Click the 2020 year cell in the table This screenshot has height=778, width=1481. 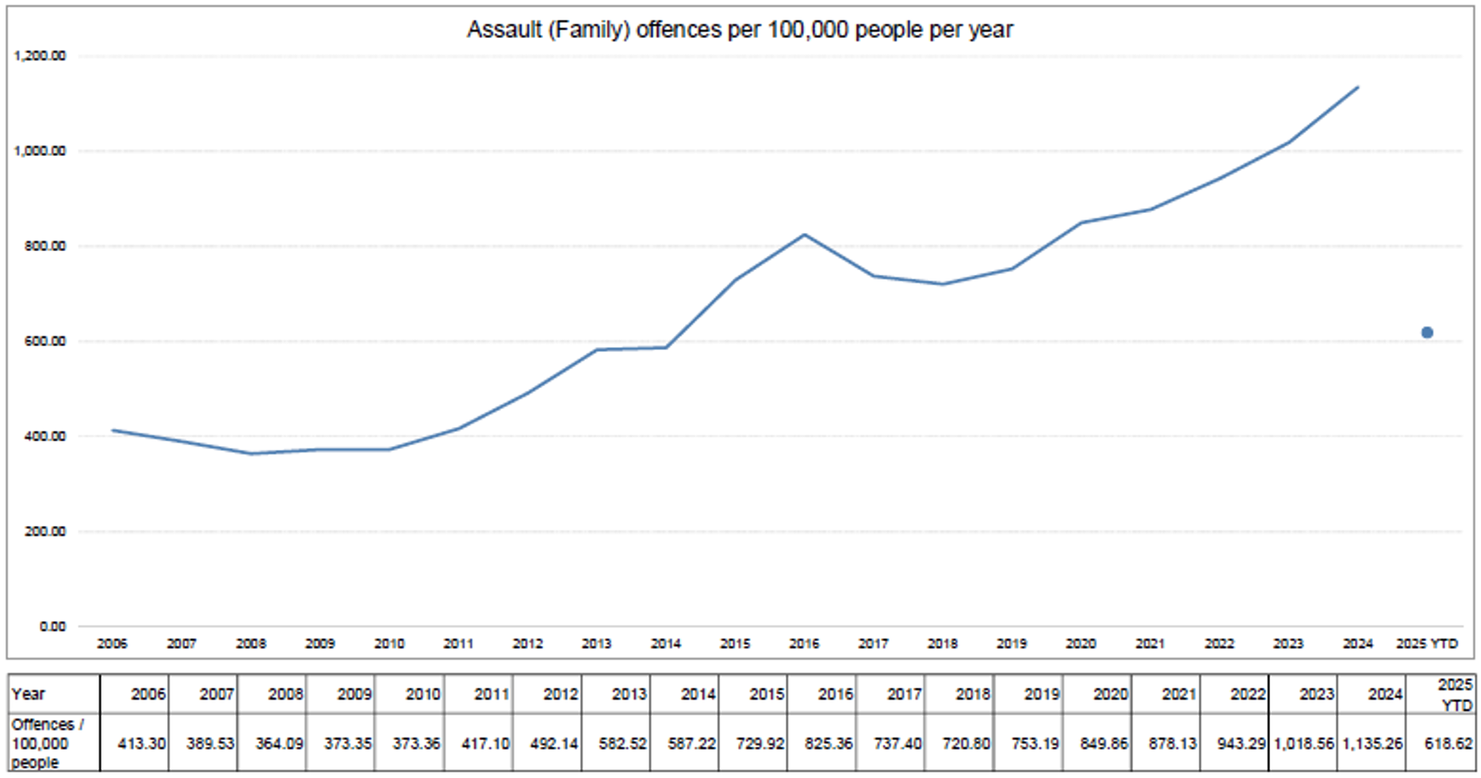point(1097,695)
